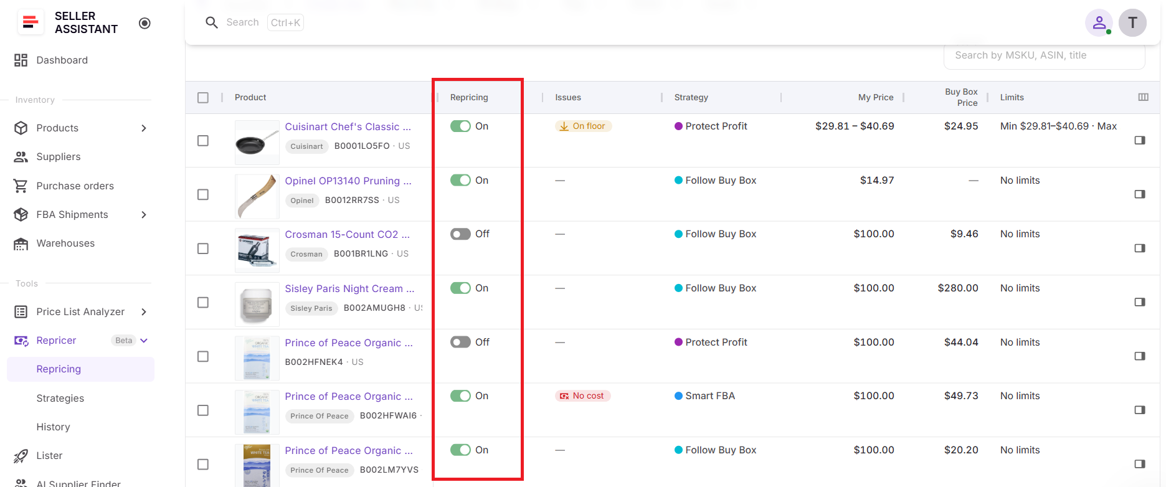The height and width of the screenshot is (487, 1166).
Task: Check the Crosman row checkbox
Action: point(203,248)
